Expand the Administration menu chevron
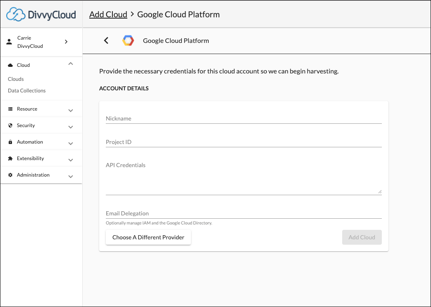The image size is (431, 307). tap(71, 176)
